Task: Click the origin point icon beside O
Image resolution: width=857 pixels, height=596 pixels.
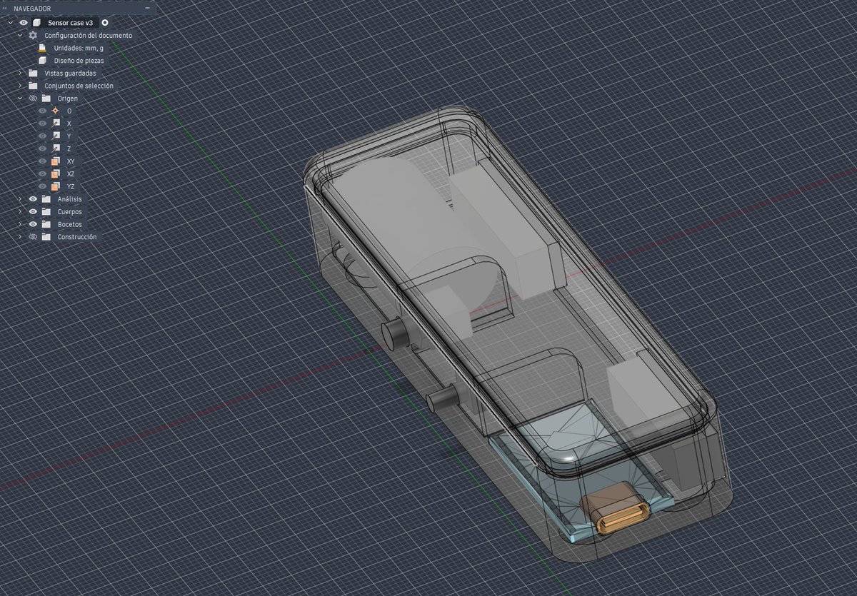Action: tap(56, 111)
